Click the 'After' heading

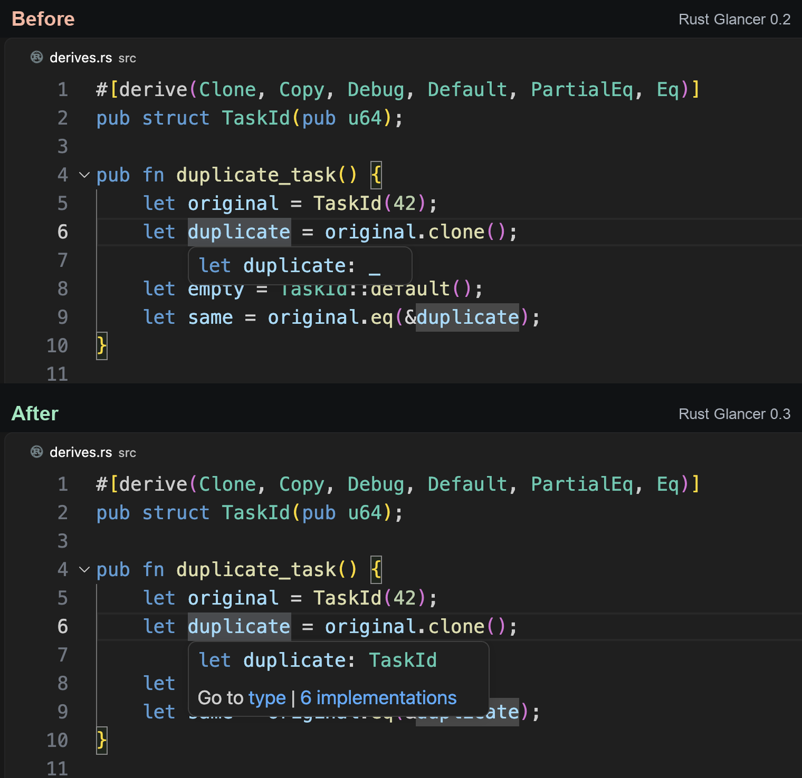pyautogui.click(x=35, y=413)
